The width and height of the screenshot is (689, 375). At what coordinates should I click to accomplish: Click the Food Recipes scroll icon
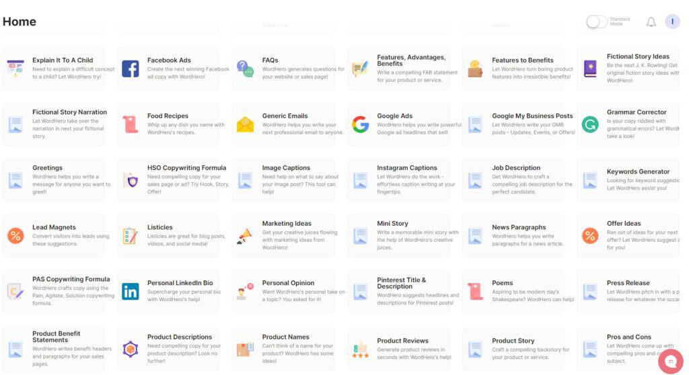(x=130, y=124)
